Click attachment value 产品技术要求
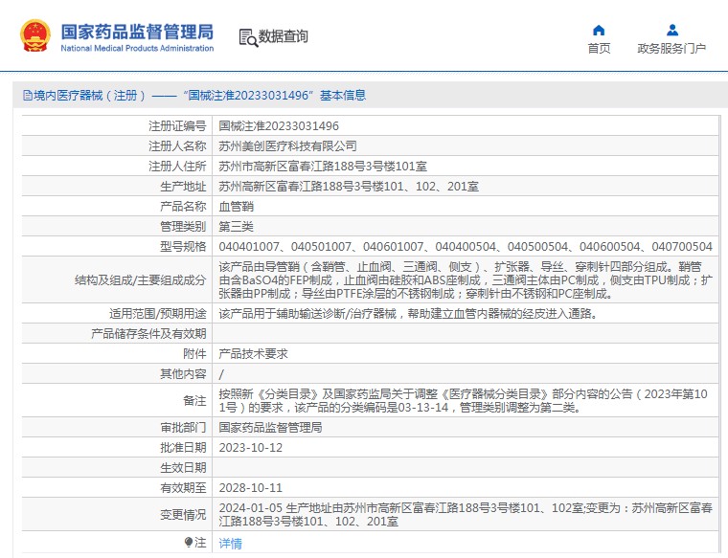Image resolution: width=728 pixels, height=558 pixels. click(254, 354)
